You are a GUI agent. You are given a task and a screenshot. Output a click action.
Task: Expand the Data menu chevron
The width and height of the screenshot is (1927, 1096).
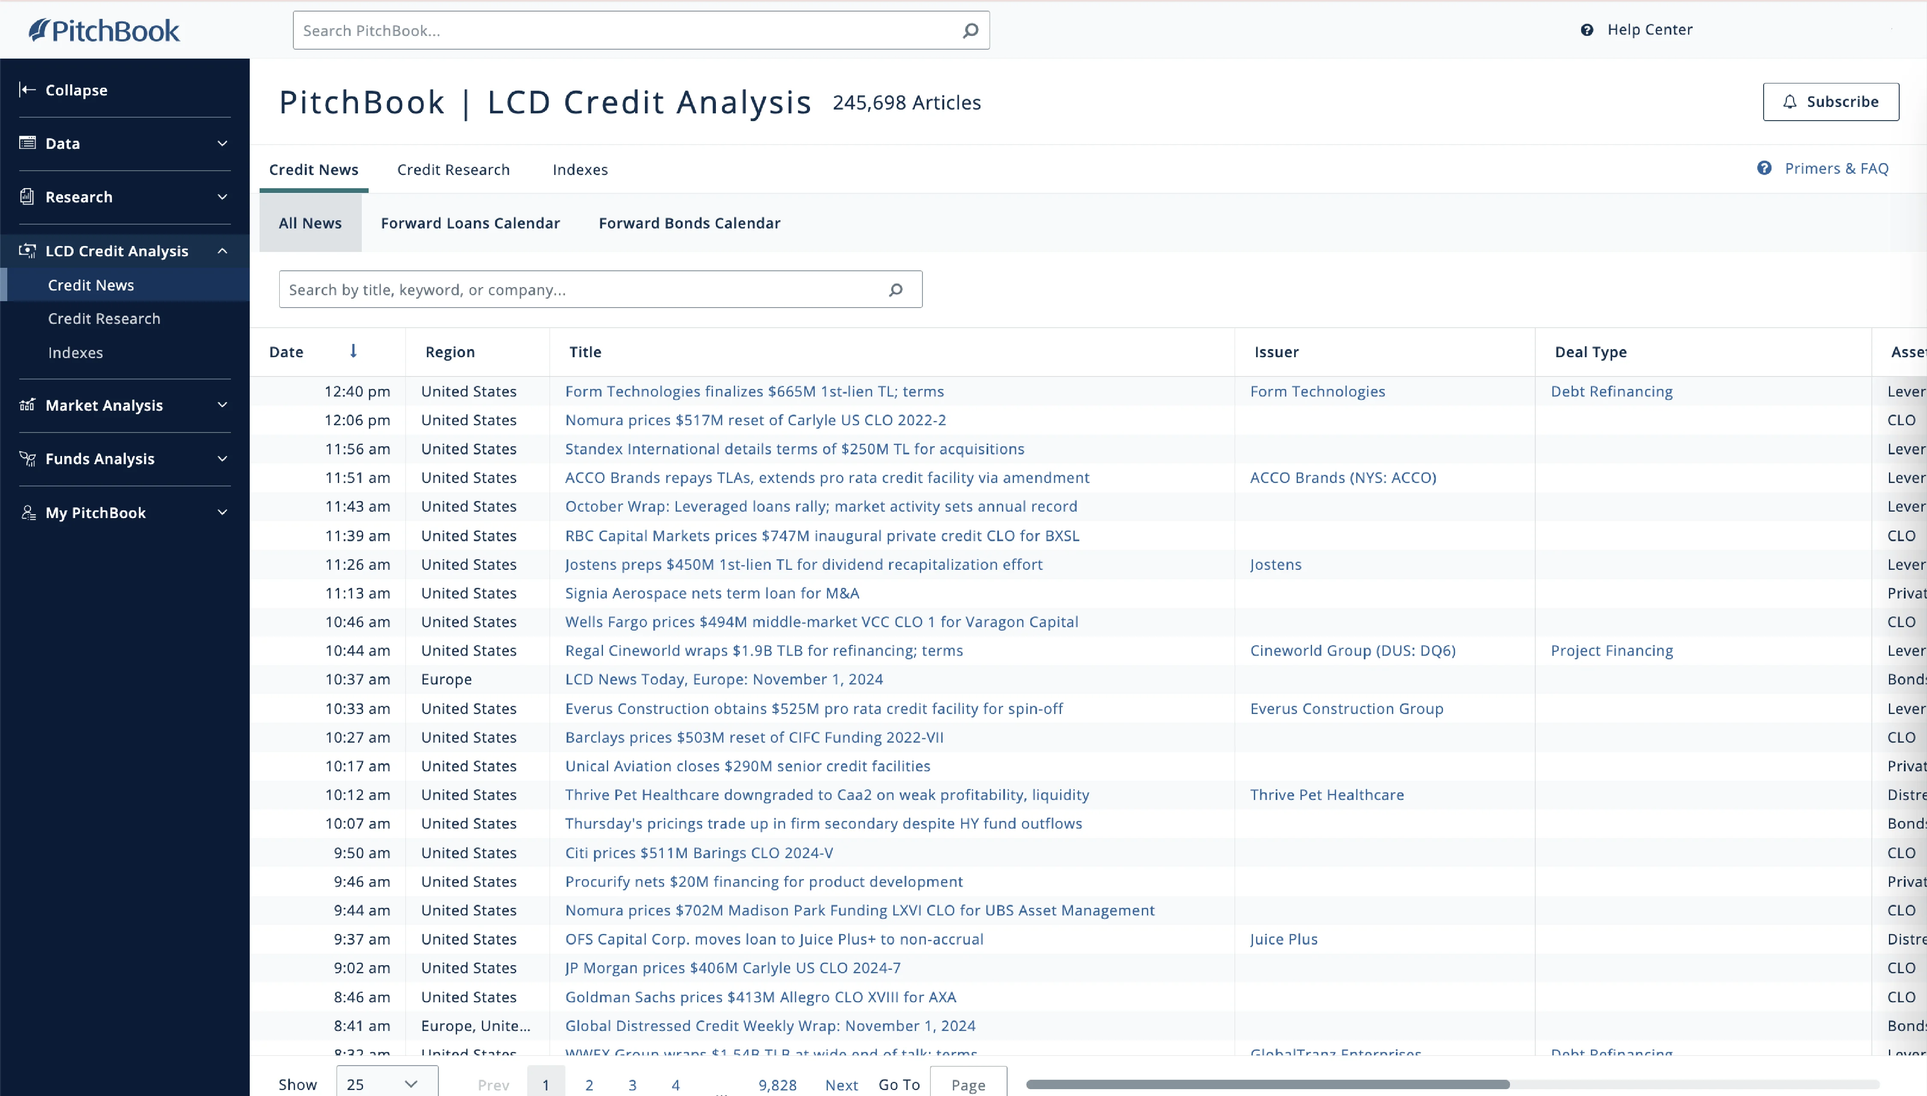222,143
